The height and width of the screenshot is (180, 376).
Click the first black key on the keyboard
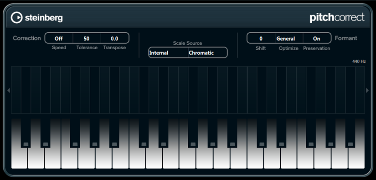pyautogui.click(x=26, y=133)
